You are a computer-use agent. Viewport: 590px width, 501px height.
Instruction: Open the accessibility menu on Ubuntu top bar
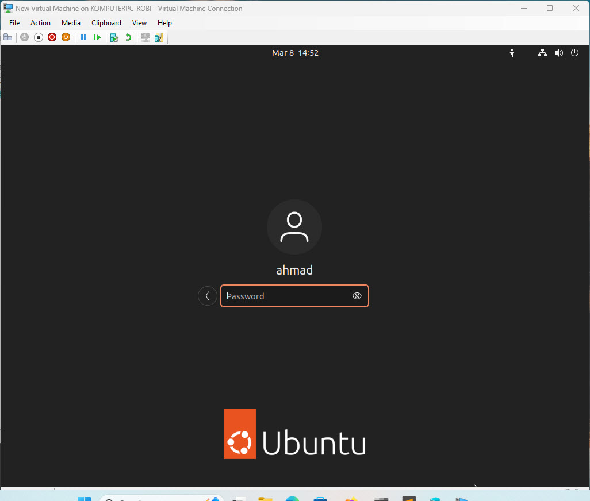(x=512, y=52)
